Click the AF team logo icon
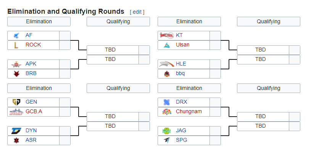Viewport: 311px width, 149px height. pyautogui.click(x=16, y=35)
